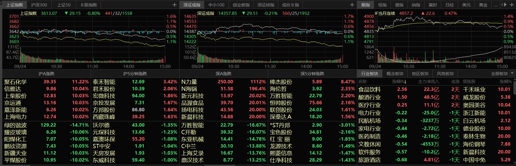Select 仕净科技 stock row
This screenshot has width=516, height=166.
312,160
